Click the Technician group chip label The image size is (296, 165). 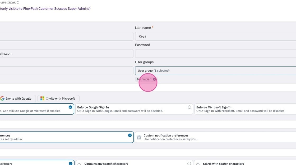(144, 79)
